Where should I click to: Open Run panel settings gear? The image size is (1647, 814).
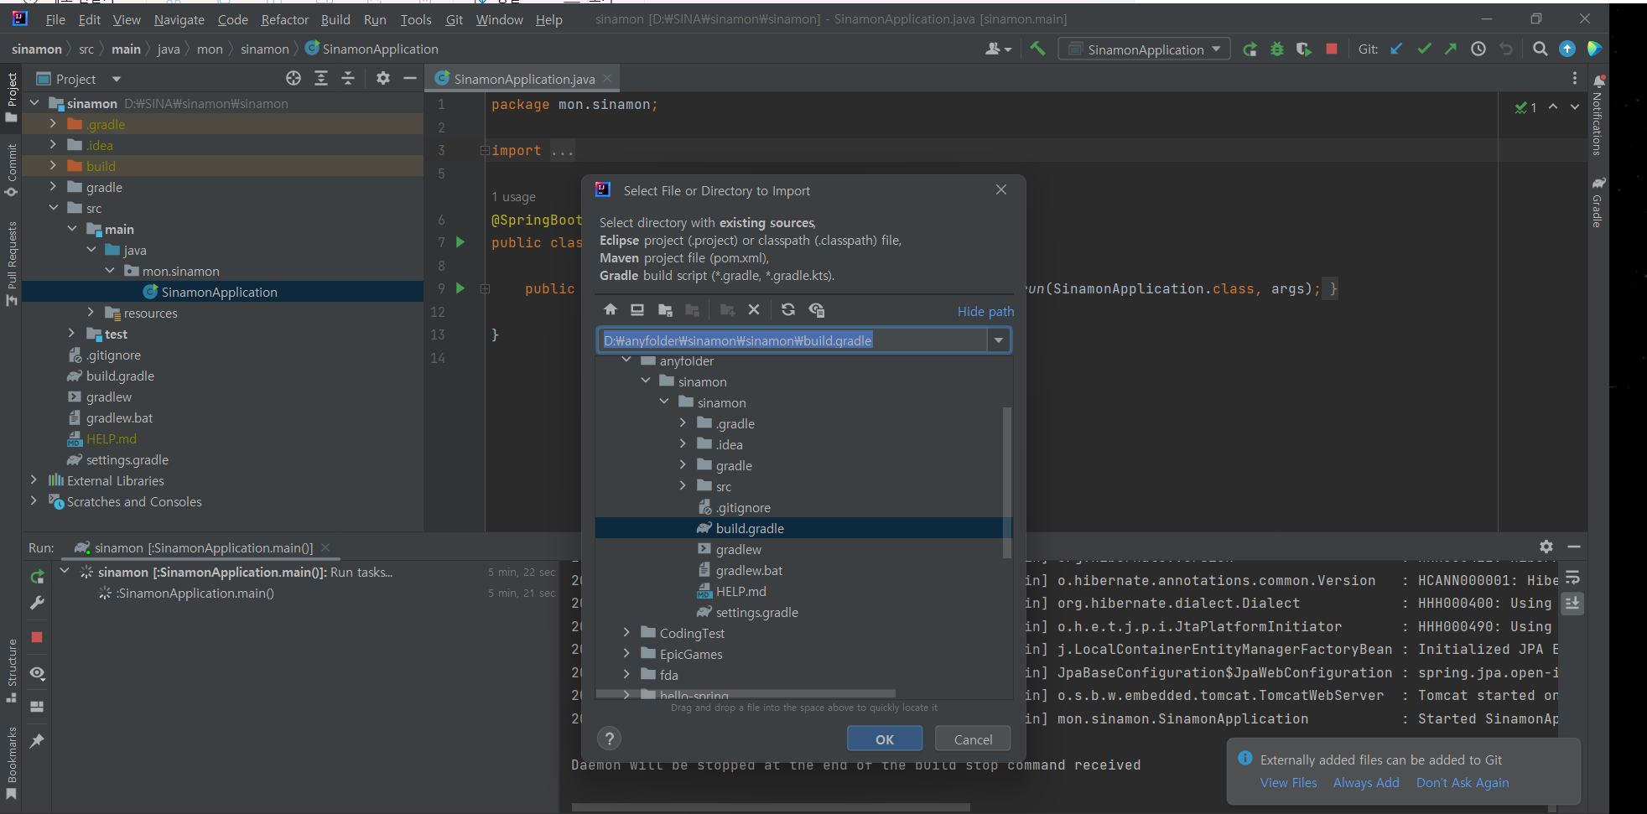pyautogui.click(x=1546, y=547)
